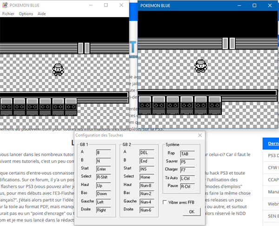Screen dimensions: 279x226
Task: Select the Sauver field showing F5
Action: [187, 162]
